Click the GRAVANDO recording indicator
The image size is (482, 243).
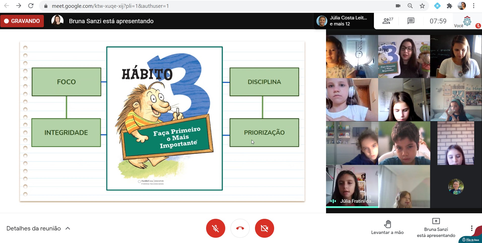22,21
